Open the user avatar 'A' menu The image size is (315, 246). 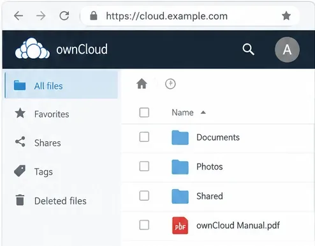[287, 50]
